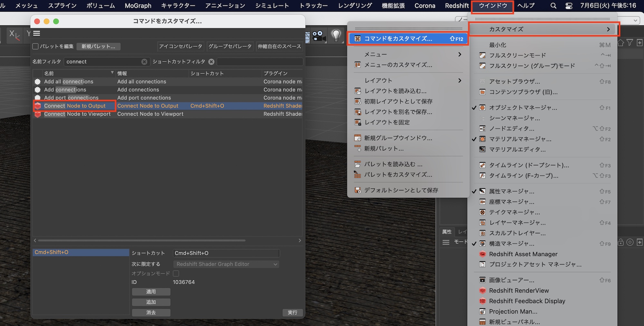Select パレットをカスタマイズ menu entry
Viewport: 644px width, 326px height.
398,175
